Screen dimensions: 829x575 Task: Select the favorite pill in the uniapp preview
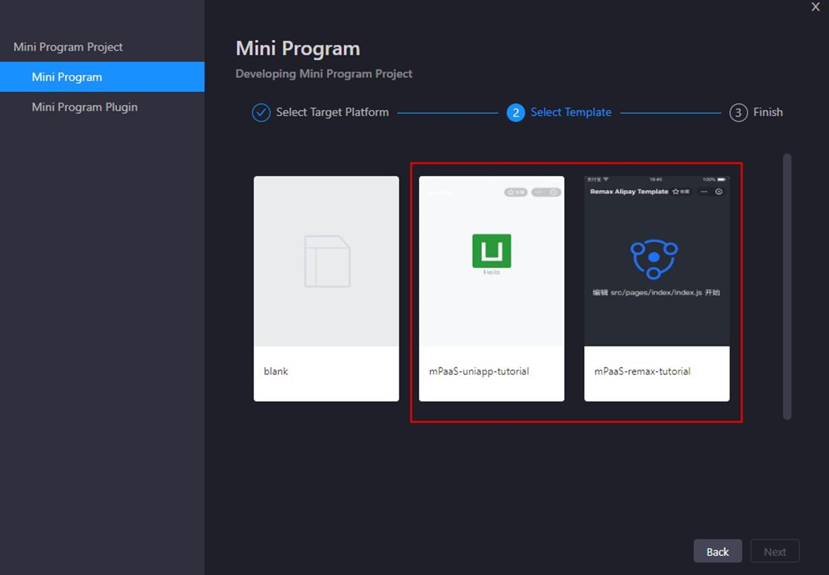click(515, 192)
